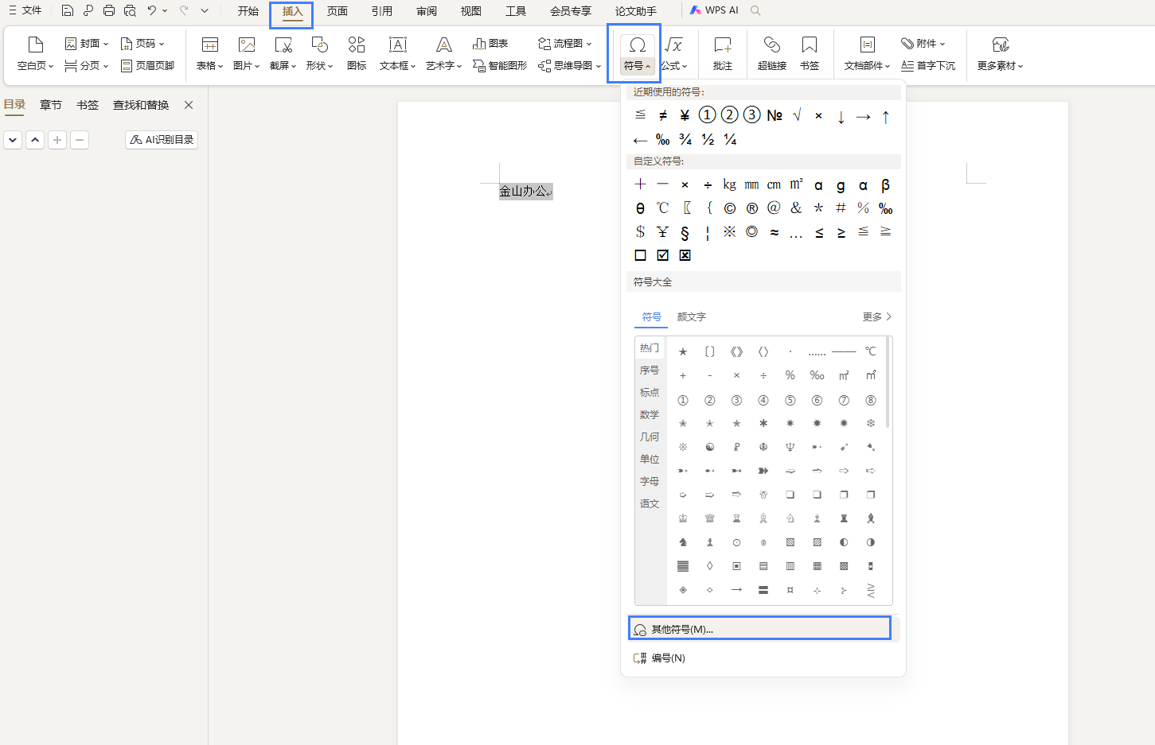Insert the black star ★ in symbol grid

click(x=682, y=351)
